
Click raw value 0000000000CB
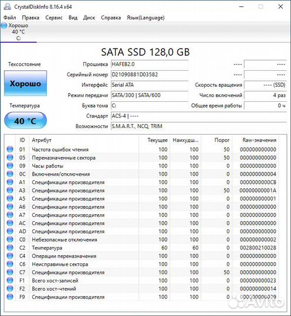click(258, 182)
